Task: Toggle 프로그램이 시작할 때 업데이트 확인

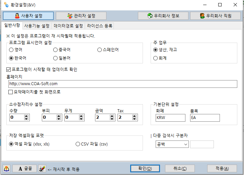Action: pyautogui.click(x=9, y=69)
